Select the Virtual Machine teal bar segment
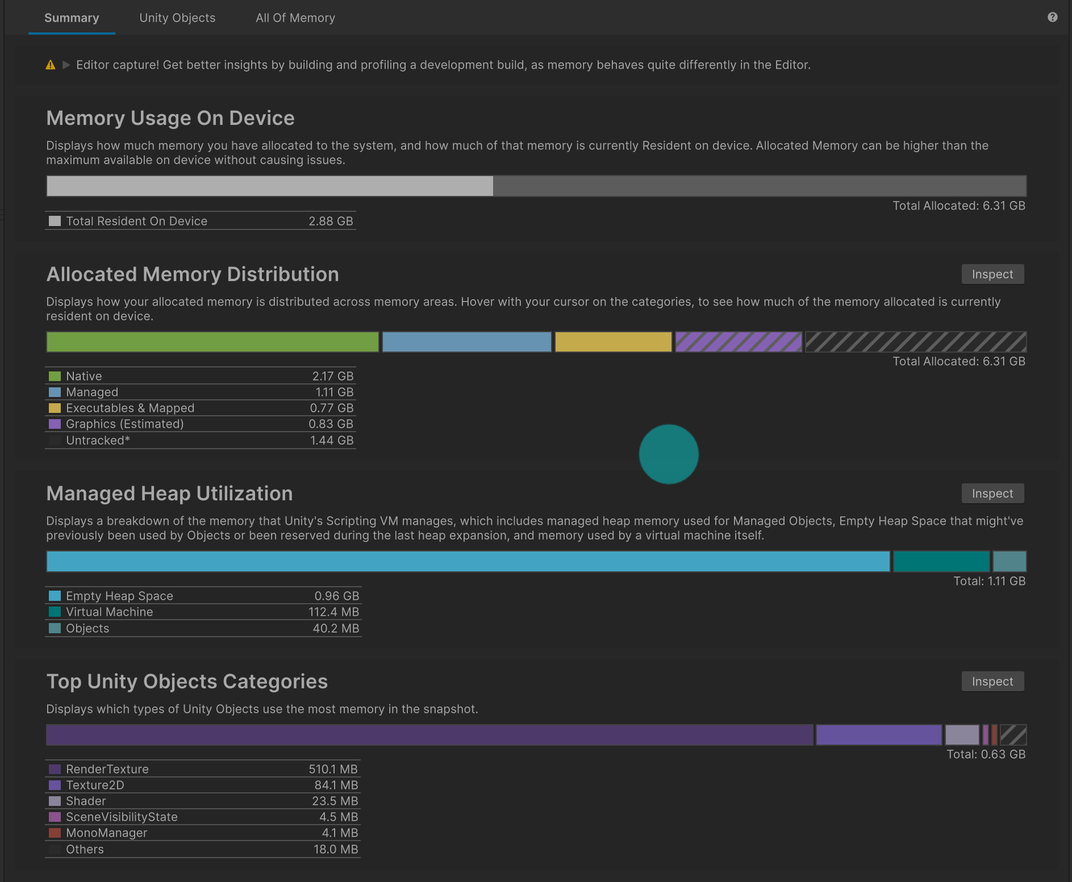The image size is (1072, 882). (x=941, y=562)
